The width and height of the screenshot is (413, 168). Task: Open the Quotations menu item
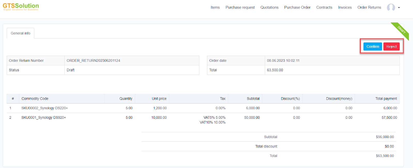click(x=269, y=7)
